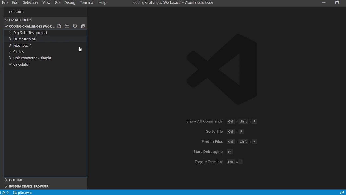Minimize the Visual Studio Code window
The width and height of the screenshot is (346, 195).
click(324, 2)
